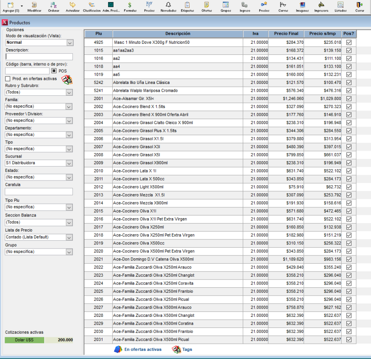Viewport: 371px width, 359px height.
Task: Click the Formulas dollar icon
Action: pyautogui.click(x=130, y=5)
